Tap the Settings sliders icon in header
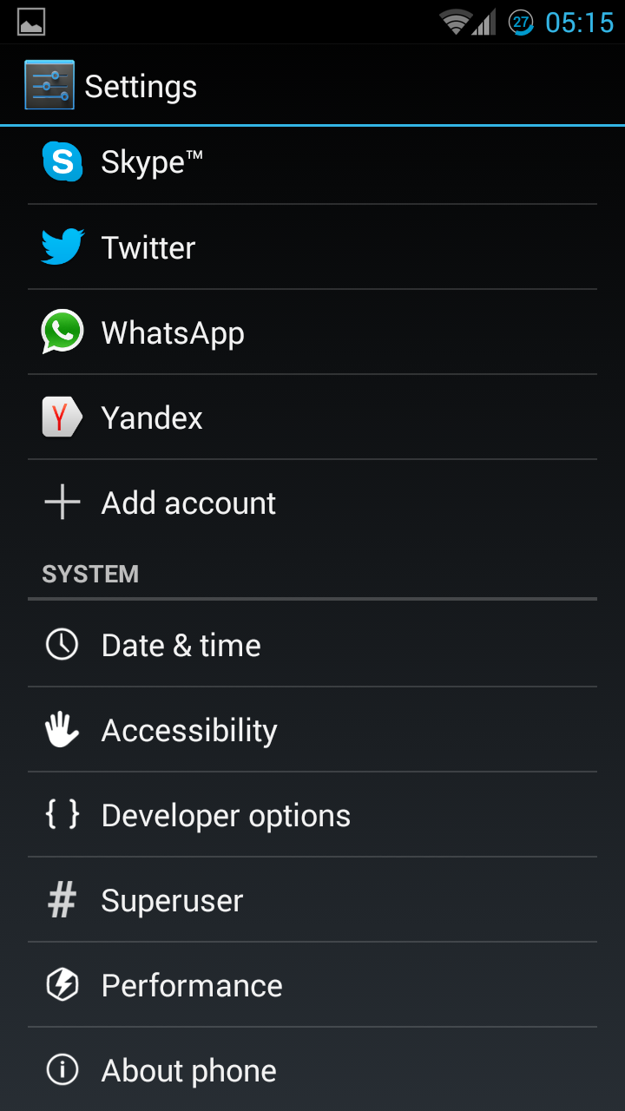 click(x=49, y=85)
